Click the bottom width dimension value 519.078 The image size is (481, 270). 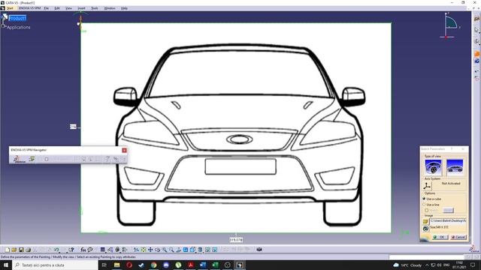pos(236,240)
